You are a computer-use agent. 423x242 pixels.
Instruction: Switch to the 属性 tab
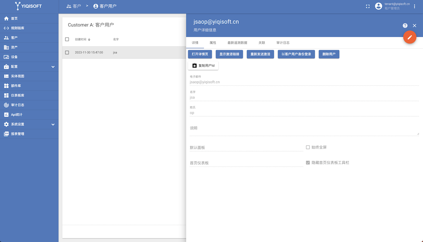[213, 42]
